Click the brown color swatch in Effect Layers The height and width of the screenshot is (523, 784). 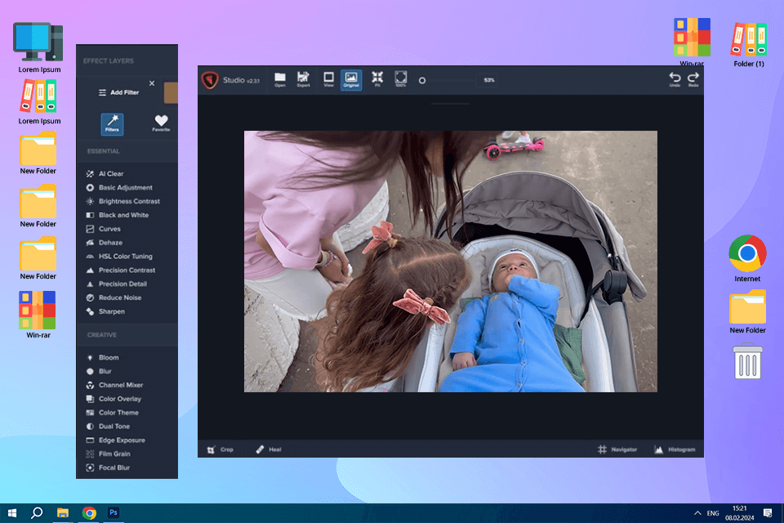[171, 92]
